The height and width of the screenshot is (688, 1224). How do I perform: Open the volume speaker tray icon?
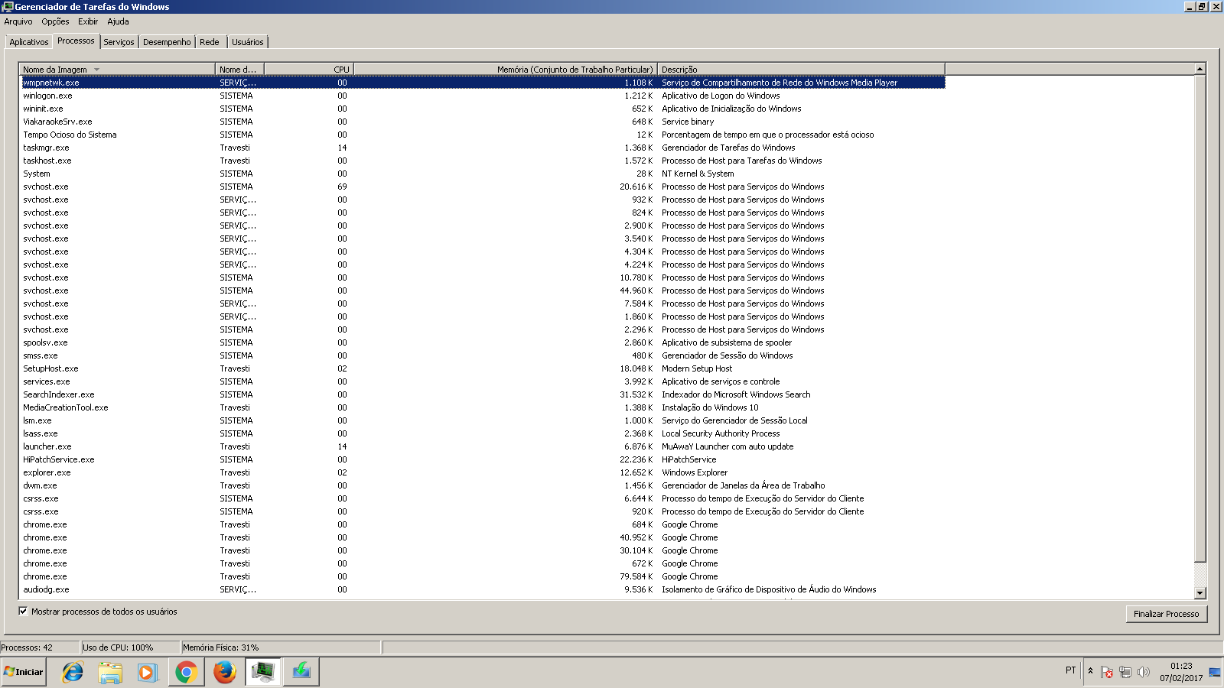point(1144,672)
